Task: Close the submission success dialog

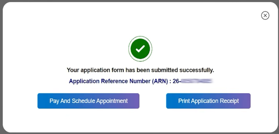Action: 265,16
